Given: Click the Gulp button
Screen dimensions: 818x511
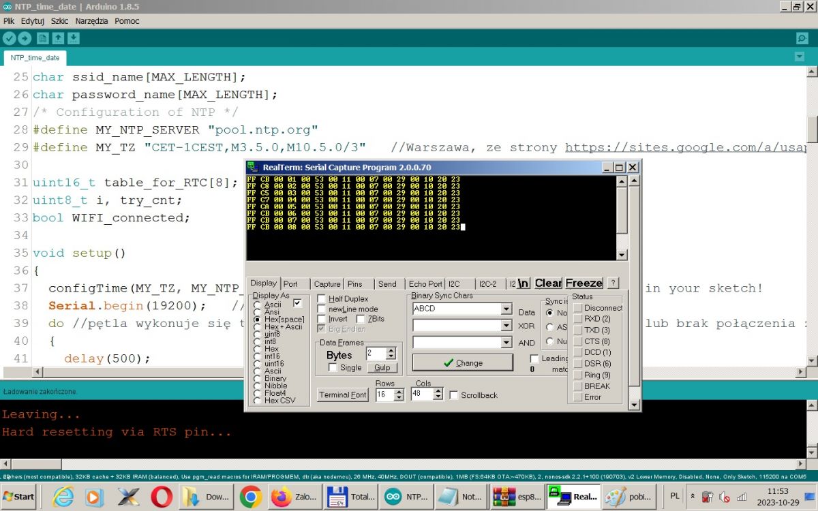Looking at the screenshot, I should (382, 368).
